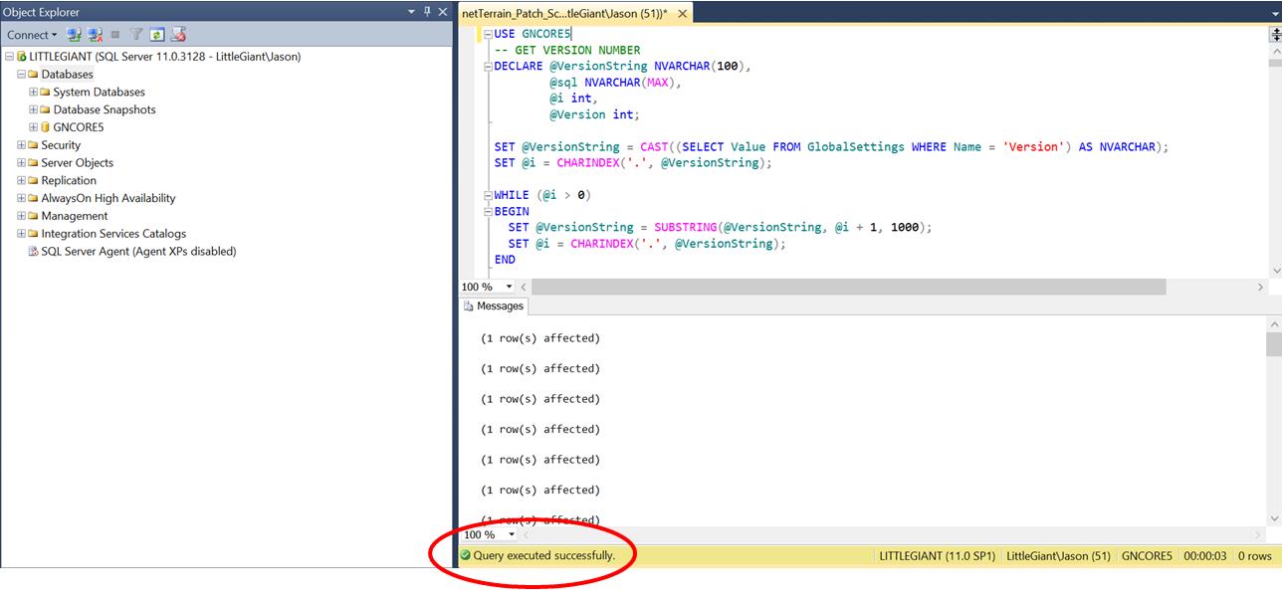
Task: Expand the GNCORE5 database node
Action: click(33, 127)
